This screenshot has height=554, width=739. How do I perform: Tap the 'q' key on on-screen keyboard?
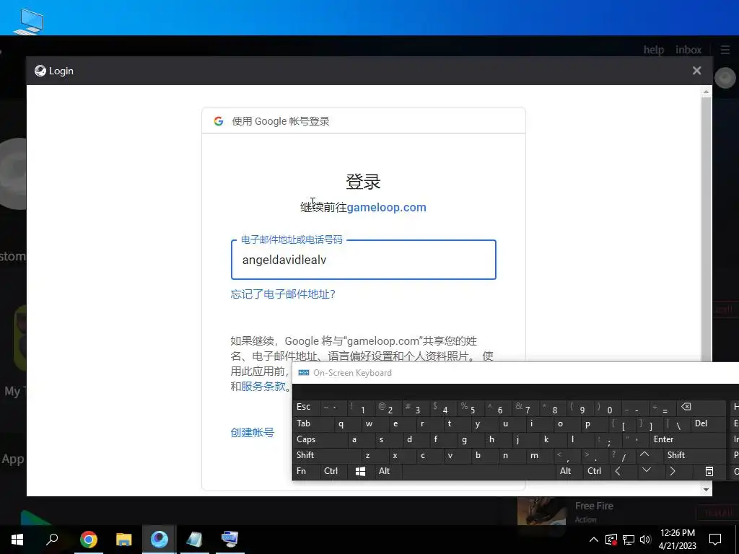[341, 423]
